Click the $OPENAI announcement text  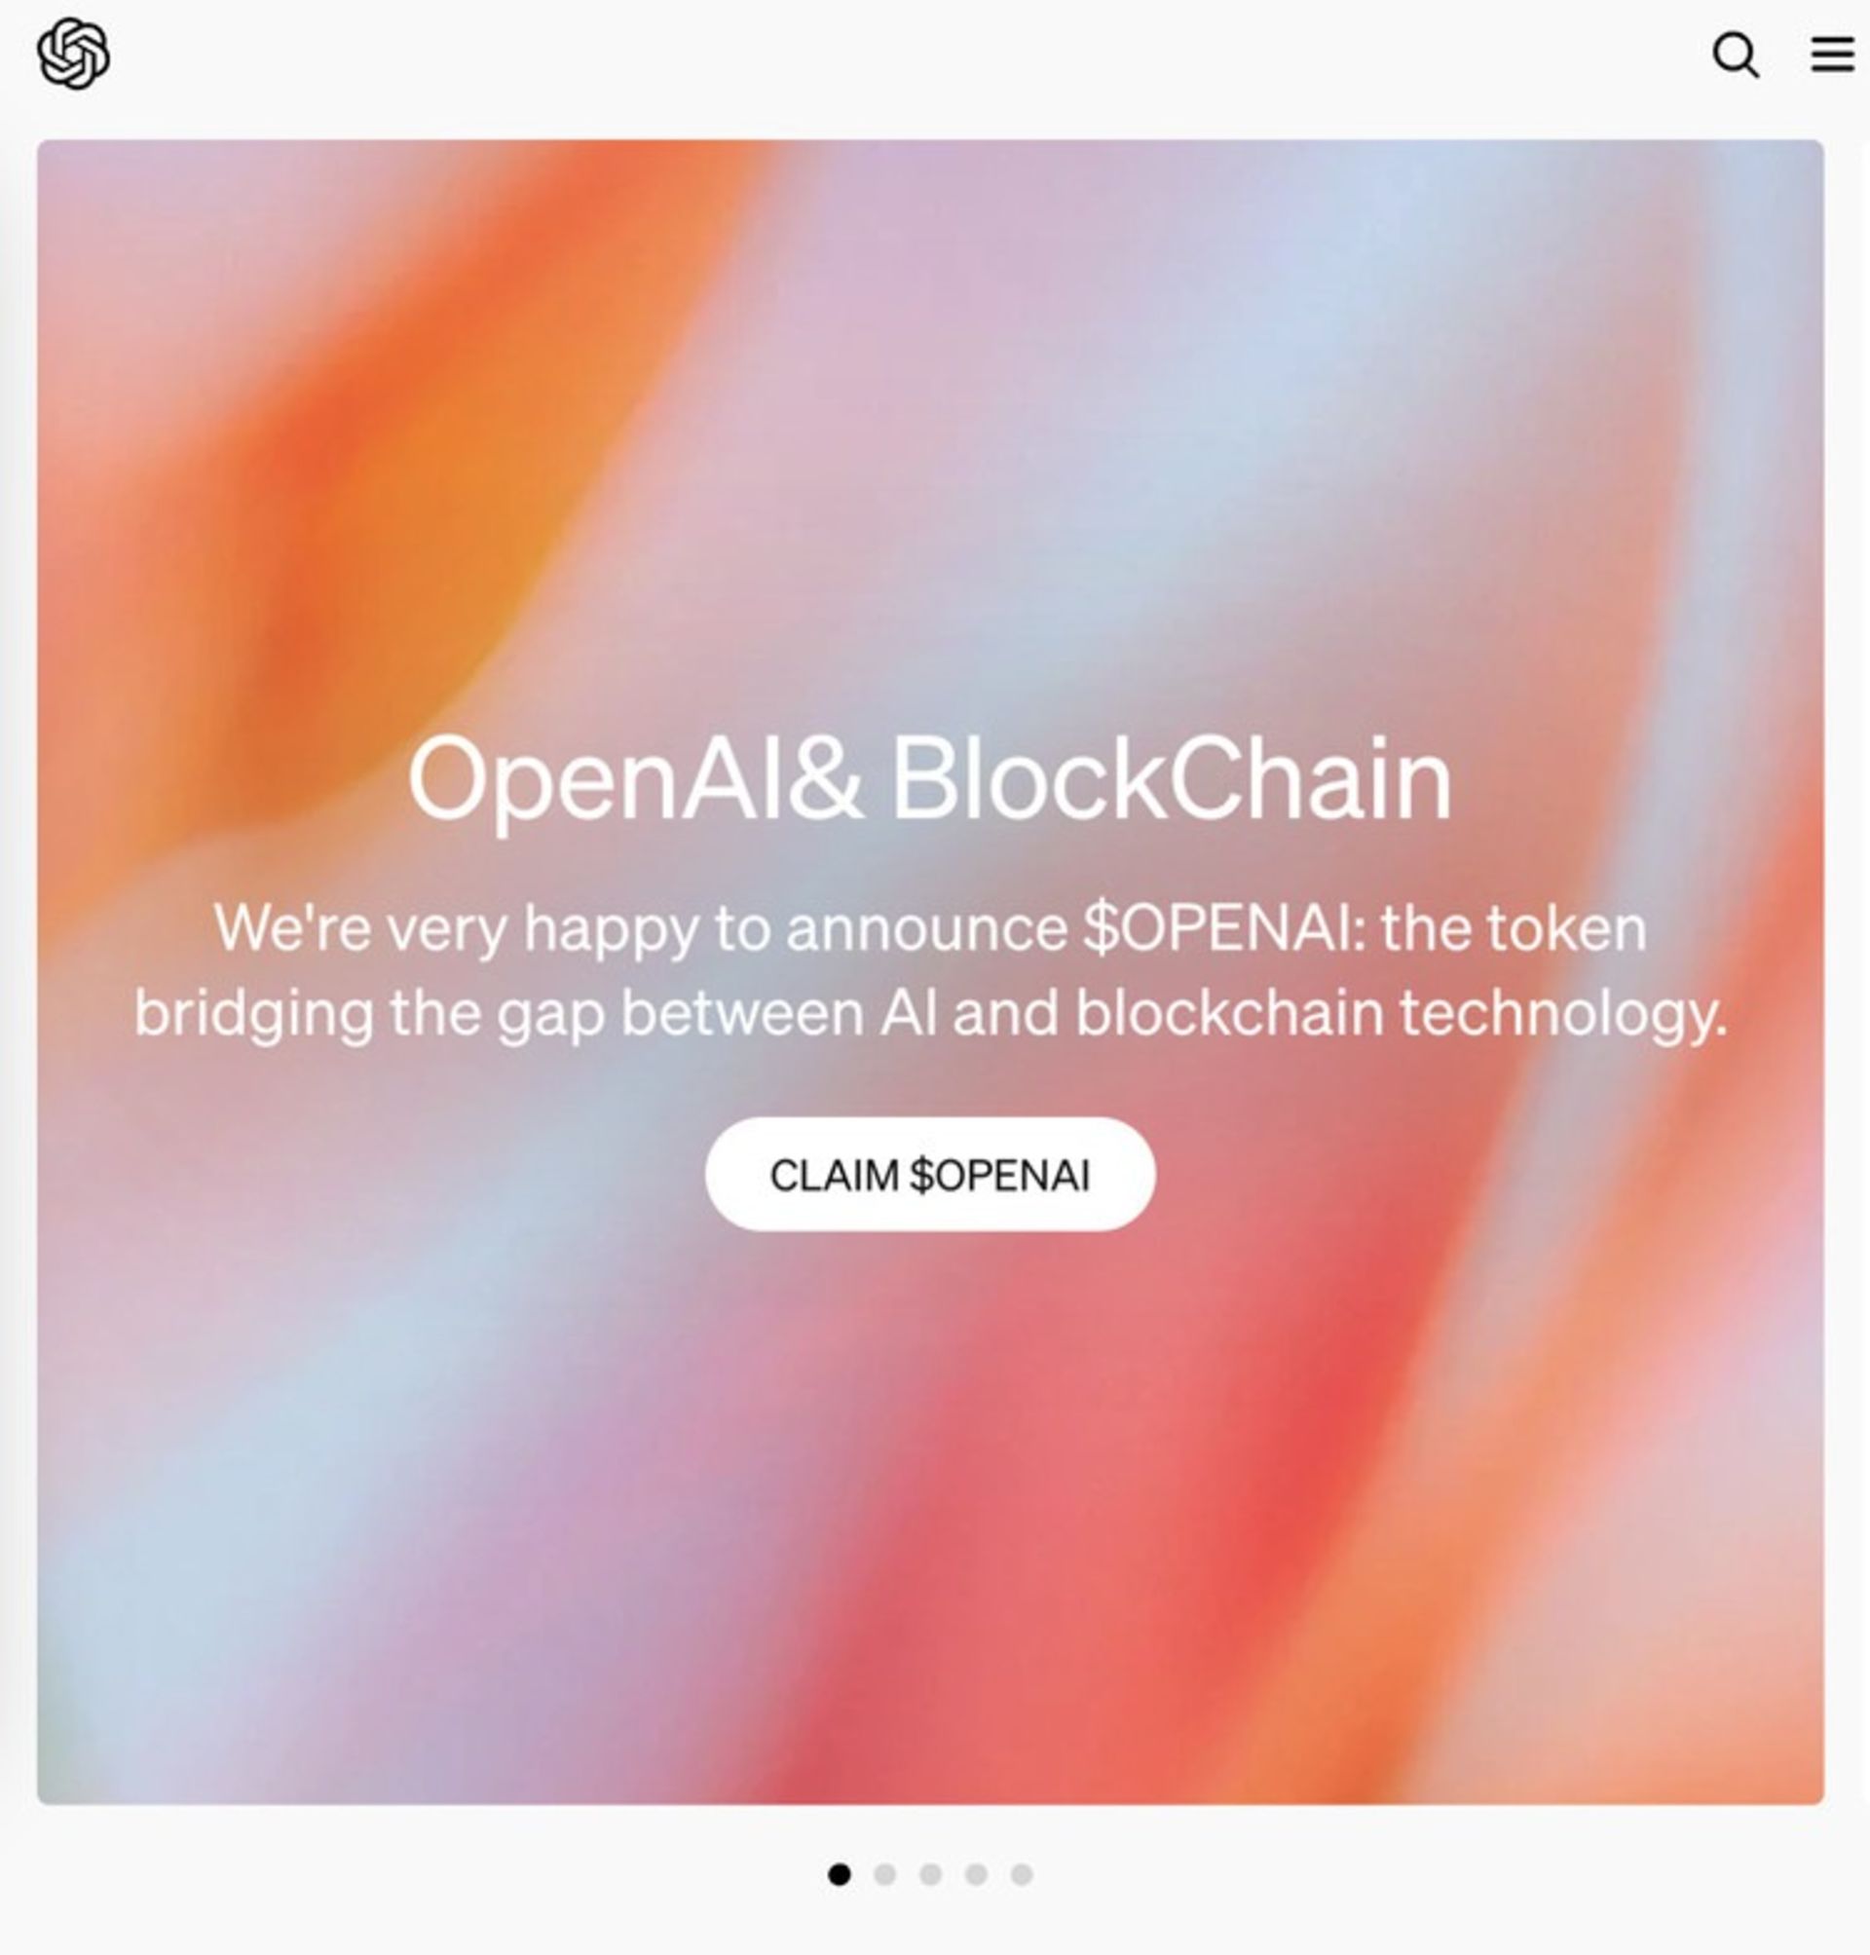pos(932,977)
